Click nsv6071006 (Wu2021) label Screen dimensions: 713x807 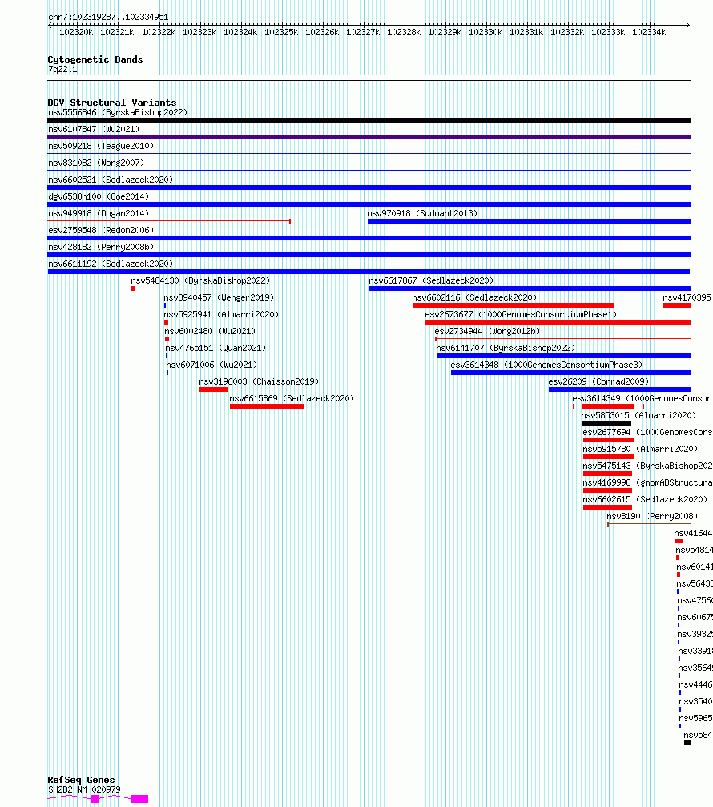point(211,365)
